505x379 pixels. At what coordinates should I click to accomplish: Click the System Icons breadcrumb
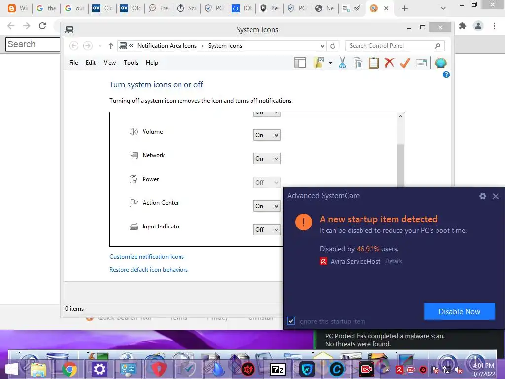[225, 46]
